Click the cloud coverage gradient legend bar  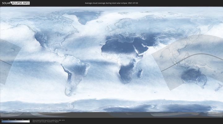[15, 122]
